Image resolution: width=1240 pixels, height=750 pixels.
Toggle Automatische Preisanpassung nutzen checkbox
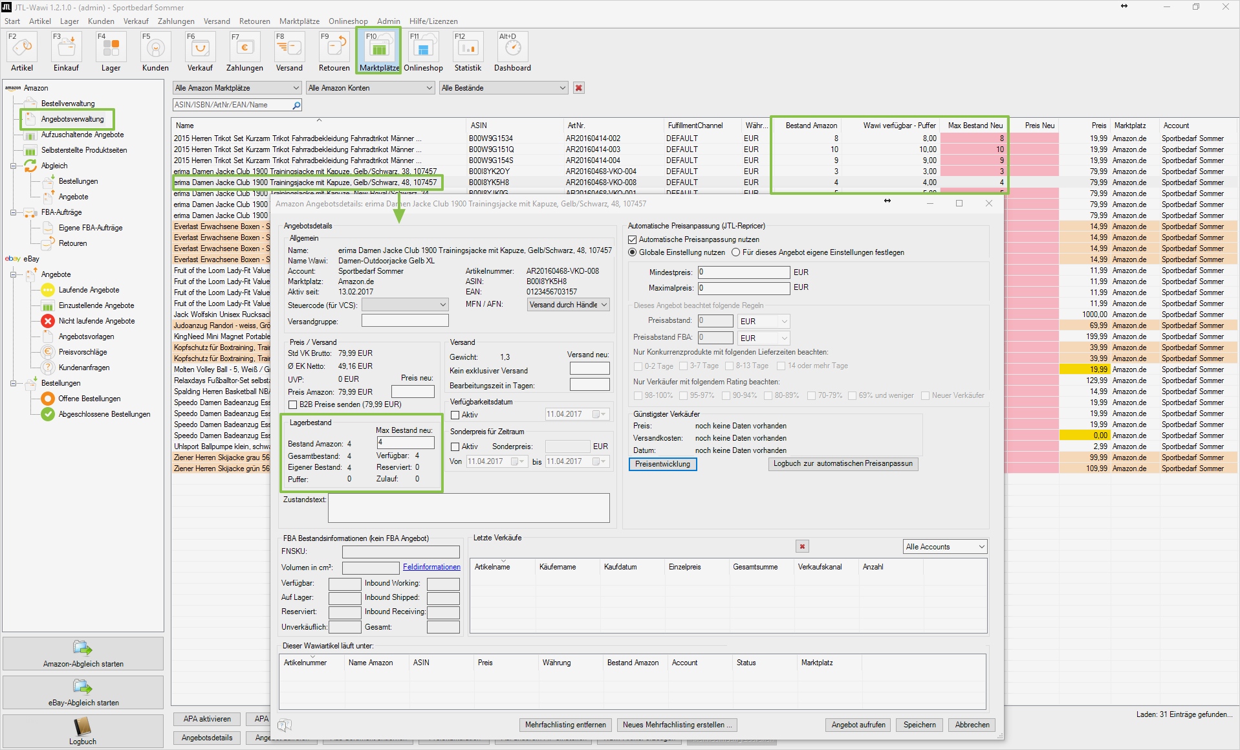(633, 239)
